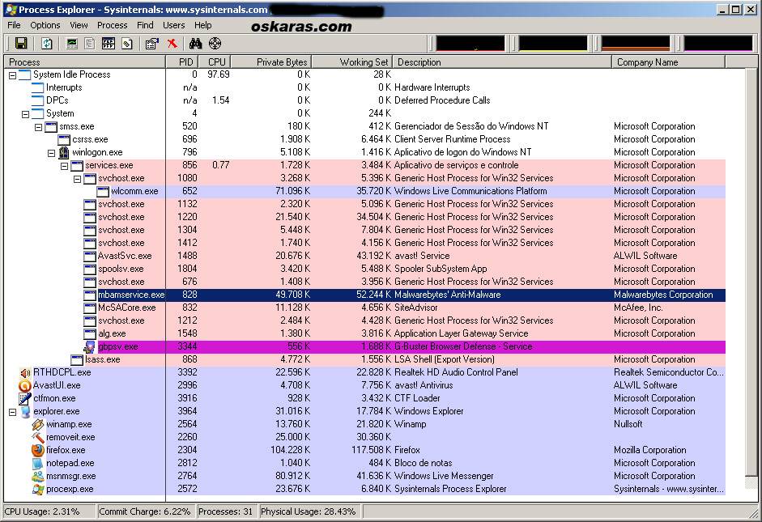Select the spoolsv.exe process row

click(365, 269)
